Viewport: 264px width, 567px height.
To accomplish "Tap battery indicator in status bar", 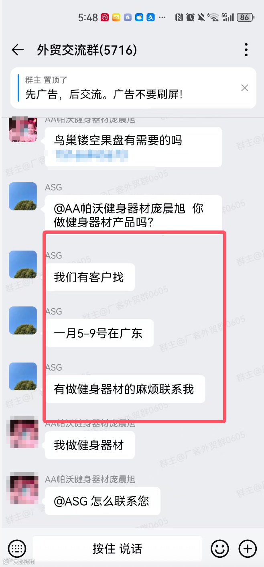I will click(244, 17).
